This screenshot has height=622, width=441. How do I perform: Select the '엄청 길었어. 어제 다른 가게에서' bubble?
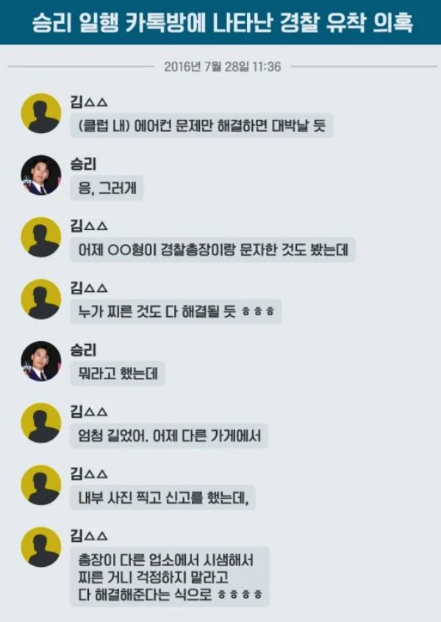(x=169, y=435)
